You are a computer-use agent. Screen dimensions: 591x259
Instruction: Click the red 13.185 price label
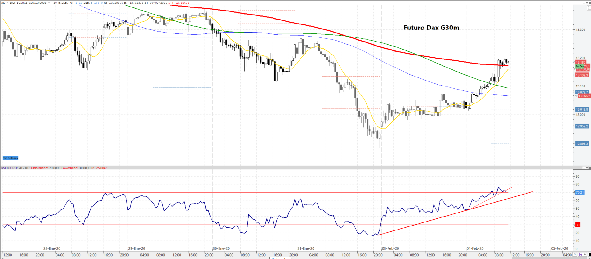(x=581, y=62)
